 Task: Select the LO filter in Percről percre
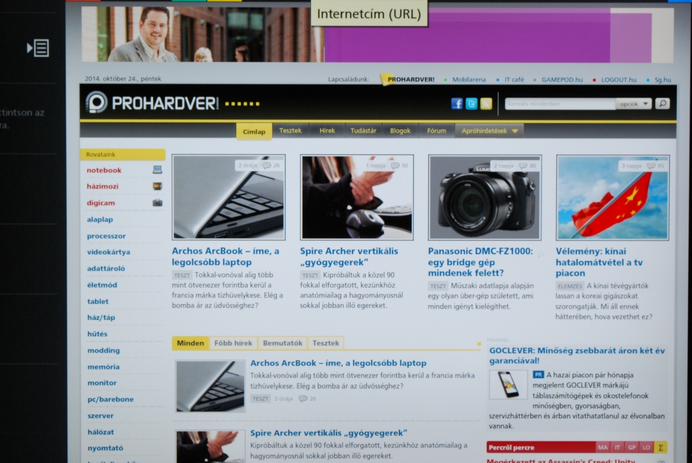646,448
